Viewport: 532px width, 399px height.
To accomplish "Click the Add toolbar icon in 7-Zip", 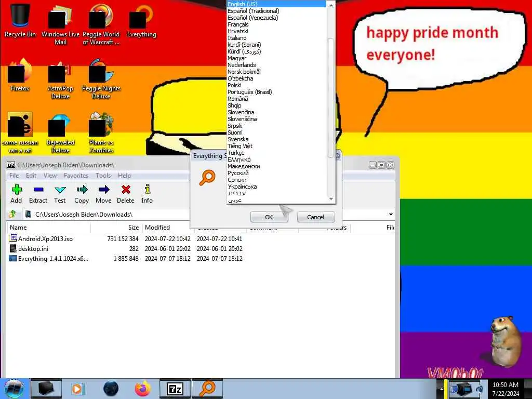I will click(16, 194).
